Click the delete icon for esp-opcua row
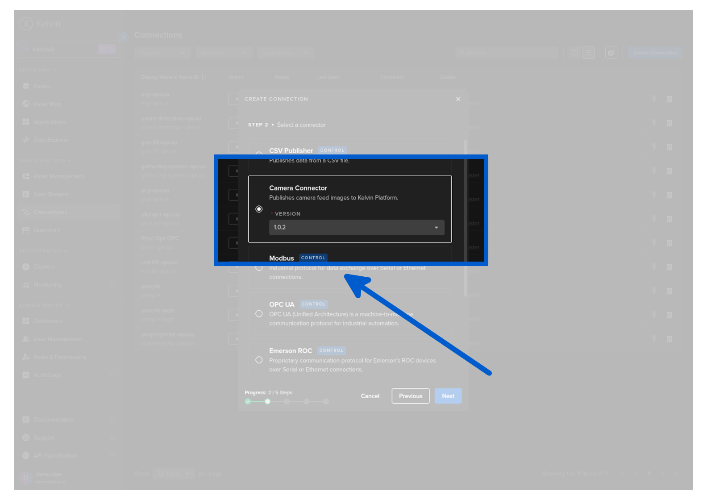 click(669, 99)
